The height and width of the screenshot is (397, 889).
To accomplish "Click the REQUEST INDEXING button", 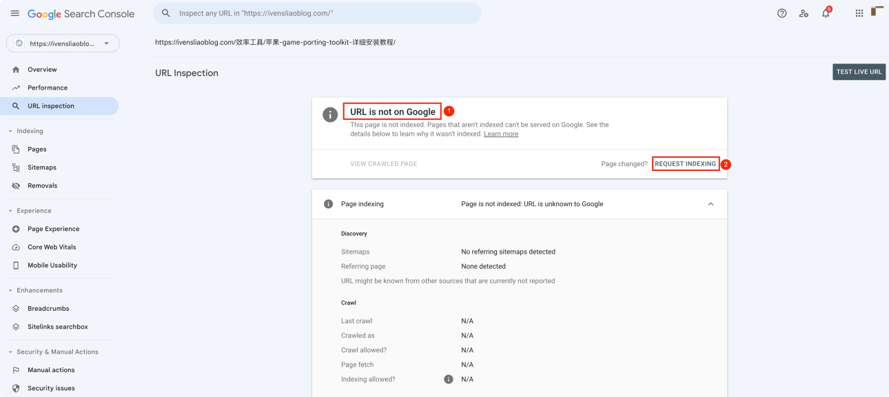I will click(x=686, y=164).
